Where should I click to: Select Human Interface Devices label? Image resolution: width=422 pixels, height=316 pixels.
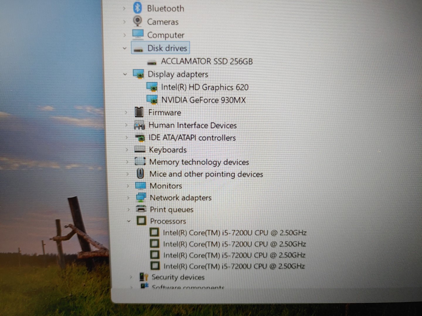coord(193,125)
